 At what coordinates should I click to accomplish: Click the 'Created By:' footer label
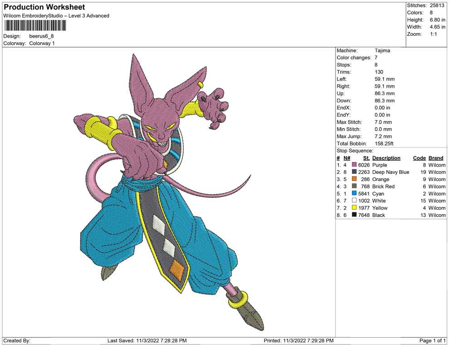point(17,340)
